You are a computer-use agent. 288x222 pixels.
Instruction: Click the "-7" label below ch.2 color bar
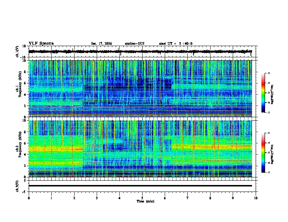pos(268,173)
